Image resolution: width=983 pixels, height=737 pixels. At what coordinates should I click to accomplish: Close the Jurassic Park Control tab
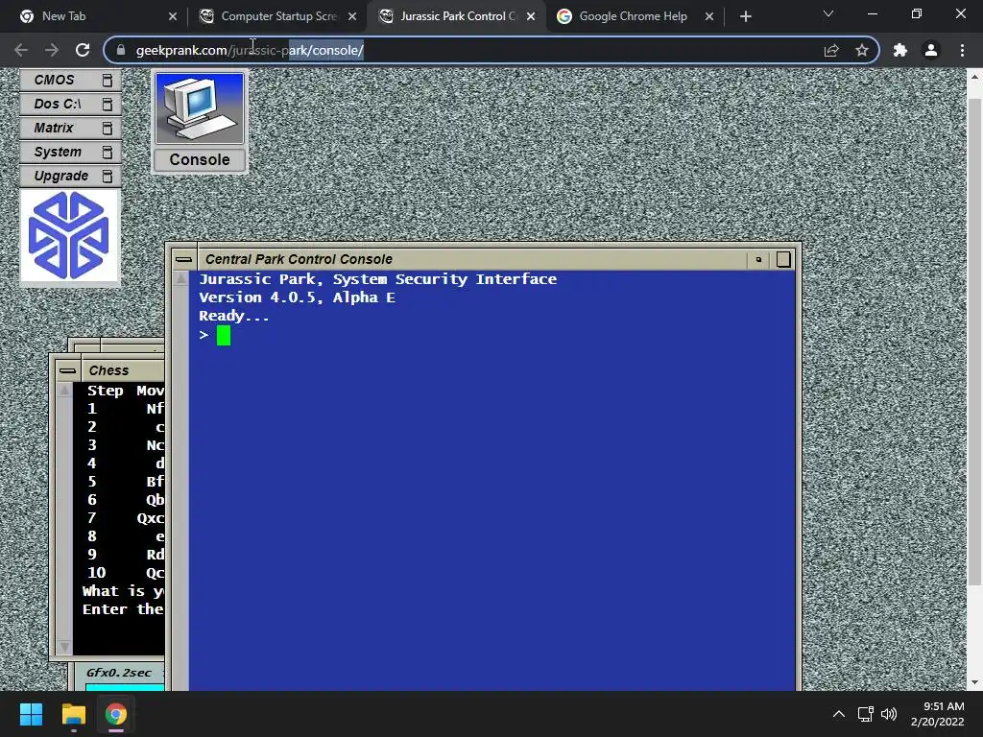(x=531, y=16)
